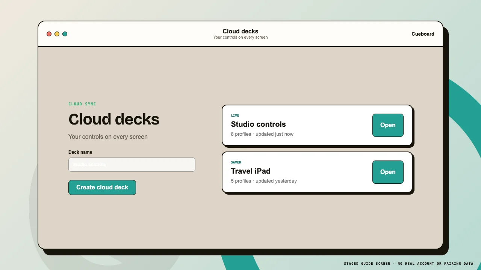The image size is (481, 270).
Task: Open the Studio controls deck
Action: (x=388, y=125)
